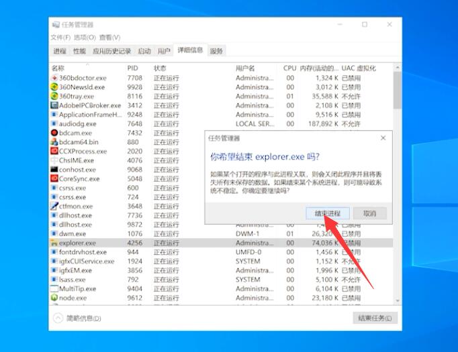Sort by the CPU column header

(x=287, y=68)
